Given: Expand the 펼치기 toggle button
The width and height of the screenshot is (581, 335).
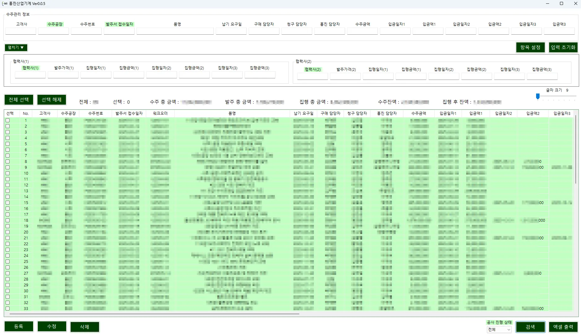Looking at the screenshot, I should click(x=16, y=47).
